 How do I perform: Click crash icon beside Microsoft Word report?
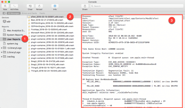tap(29, 33)
